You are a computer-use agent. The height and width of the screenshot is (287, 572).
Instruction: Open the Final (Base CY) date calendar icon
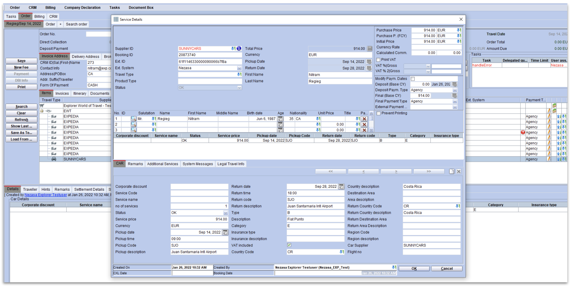pos(455,96)
